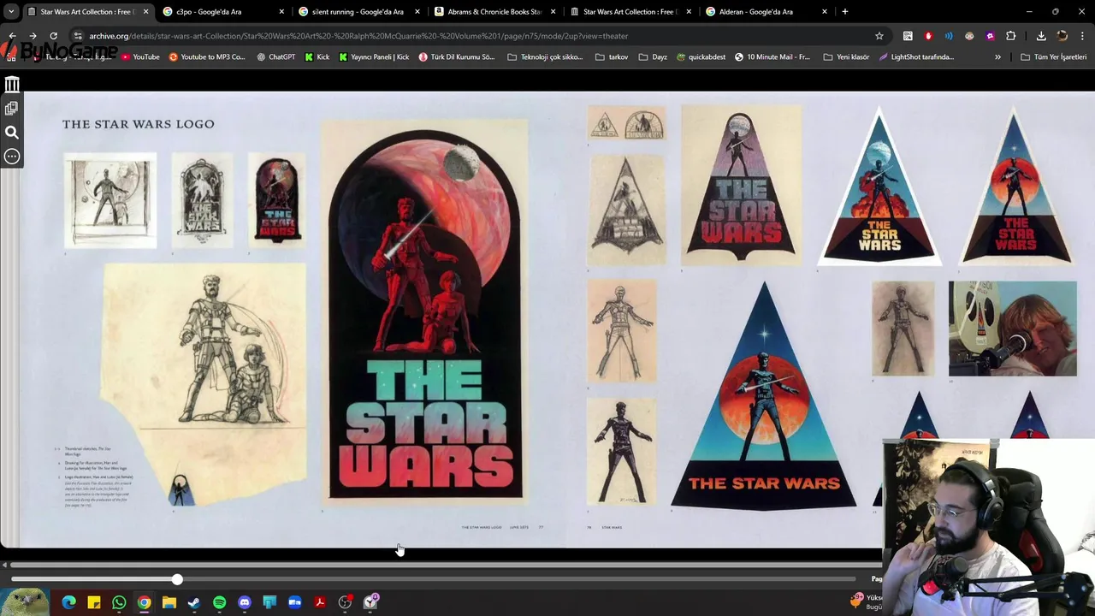1095x616 pixels.
Task: Expand the hidden bookmarks chevron
Action: 997,57
